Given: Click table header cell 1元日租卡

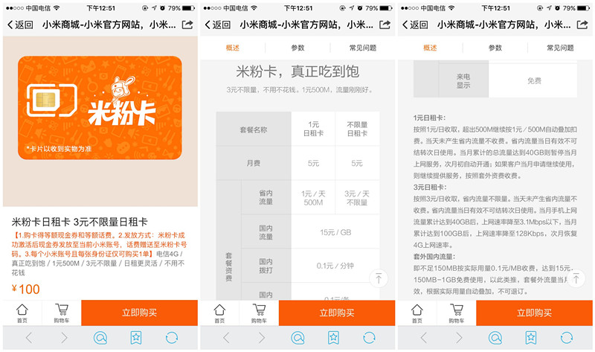Looking at the screenshot, I should coord(313,129).
